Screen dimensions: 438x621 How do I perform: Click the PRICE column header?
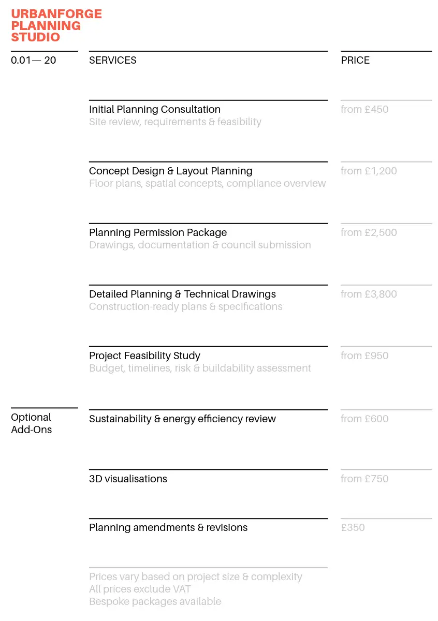(x=355, y=61)
